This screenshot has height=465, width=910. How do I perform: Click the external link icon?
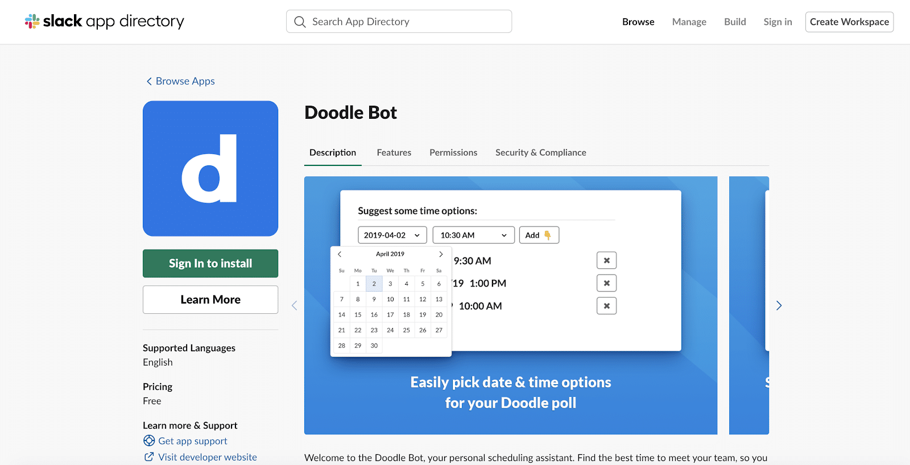tap(149, 456)
